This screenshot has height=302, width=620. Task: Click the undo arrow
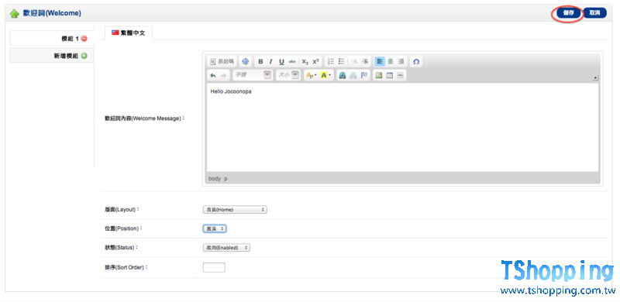(213, 75)
